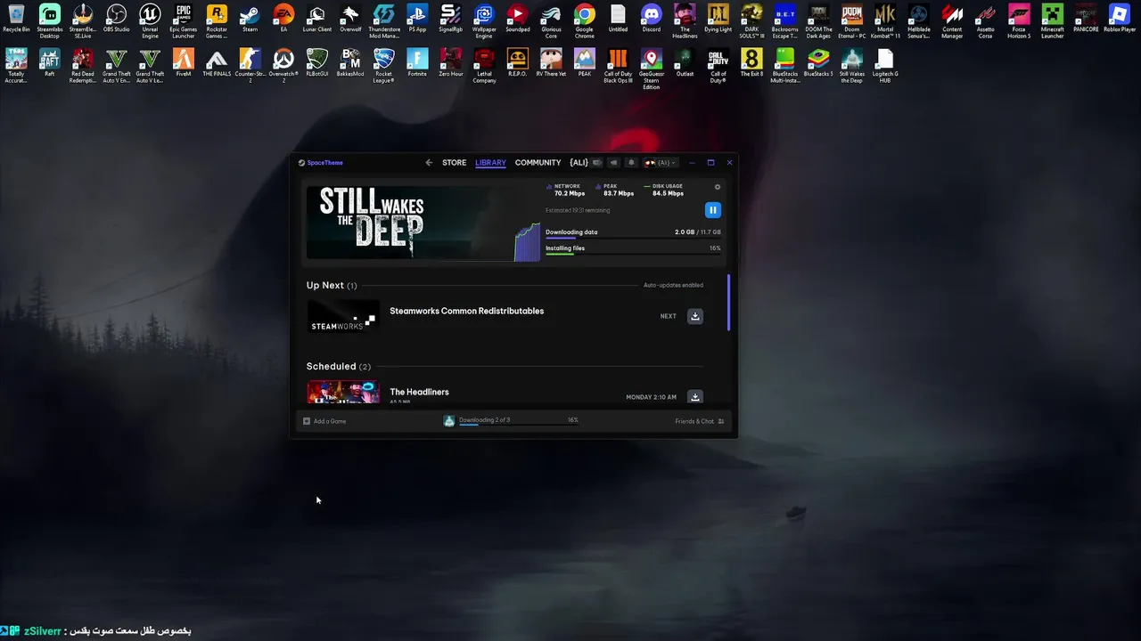Click the downloads list scrollbar

coord(729,303)
